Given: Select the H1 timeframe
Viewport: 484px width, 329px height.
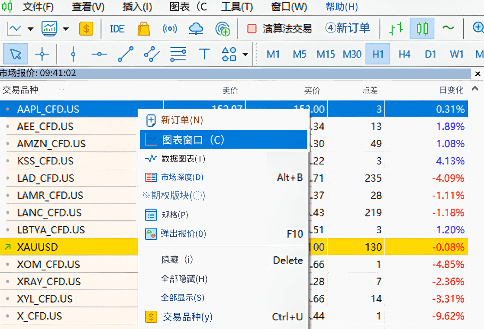Looking at the screenshot, I should point(378,54).
